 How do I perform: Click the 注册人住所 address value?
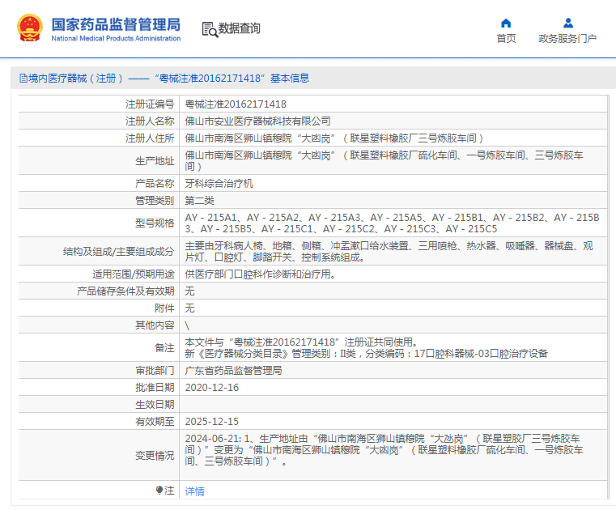pos(334,138)
